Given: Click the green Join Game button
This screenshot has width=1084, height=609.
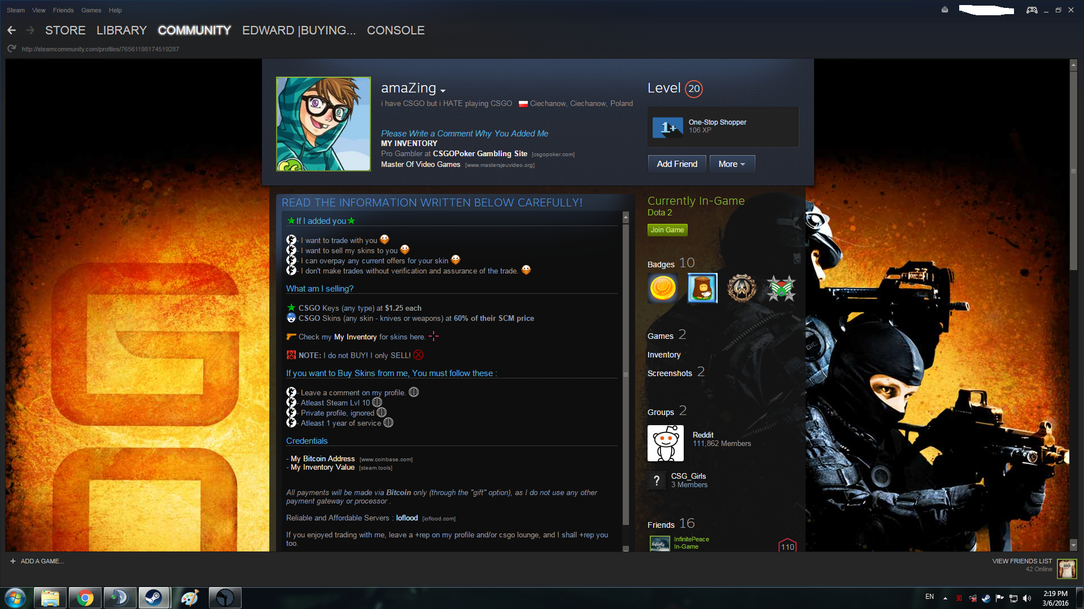Looking at the screenshot, I should coord(667,230).
